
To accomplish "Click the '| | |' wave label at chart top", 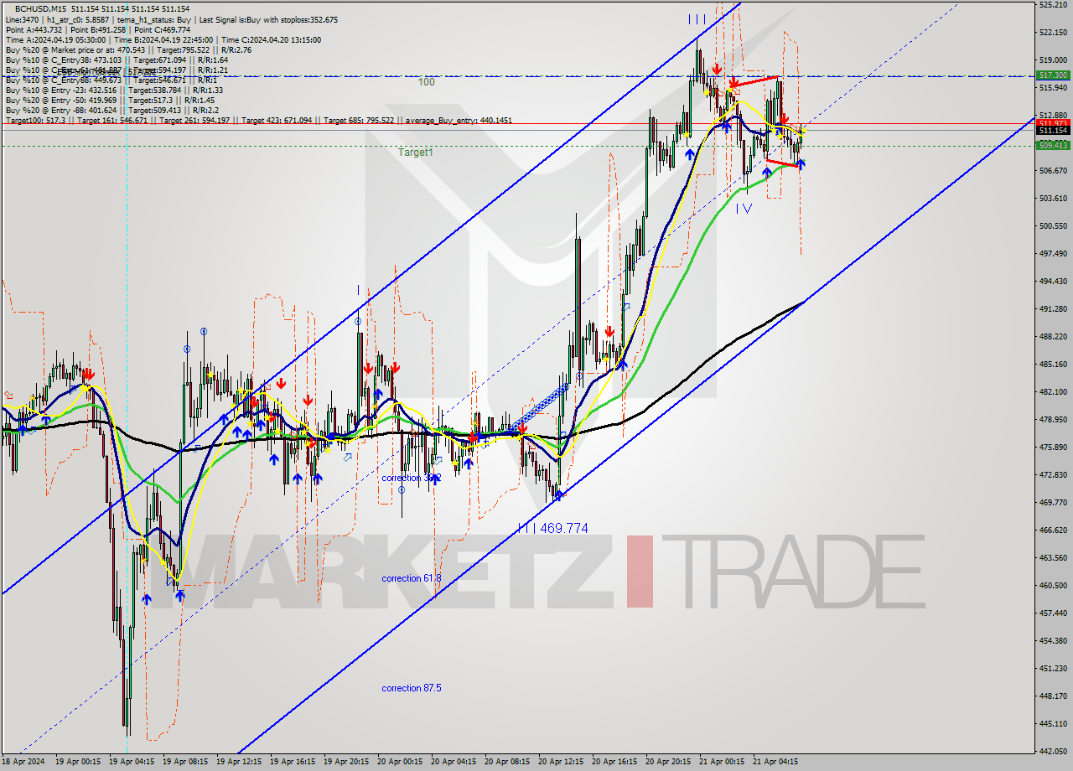I will [697, 19].
